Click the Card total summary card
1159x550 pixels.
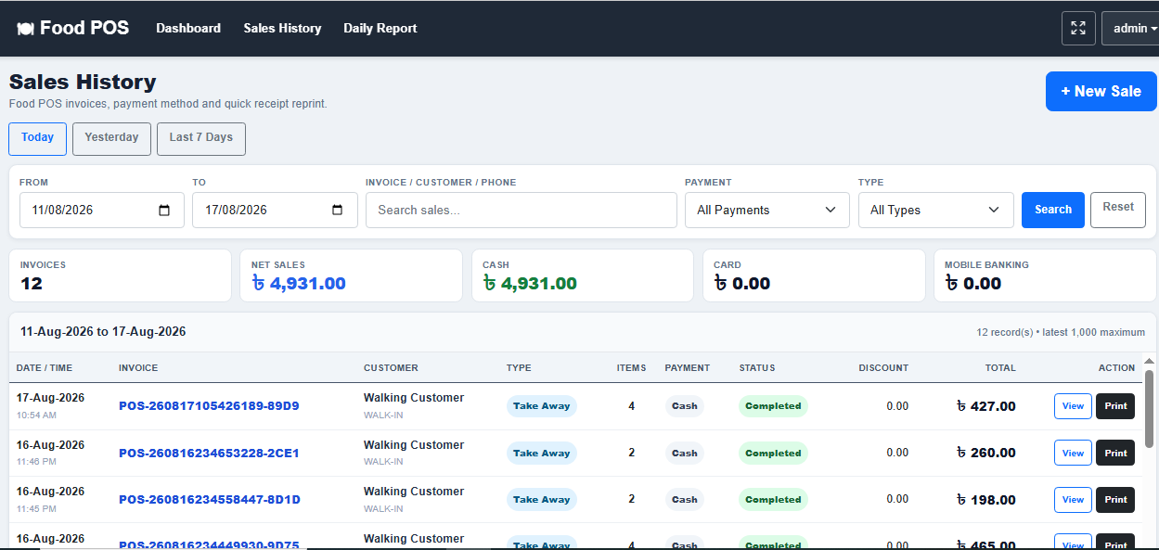click(814, 275)
